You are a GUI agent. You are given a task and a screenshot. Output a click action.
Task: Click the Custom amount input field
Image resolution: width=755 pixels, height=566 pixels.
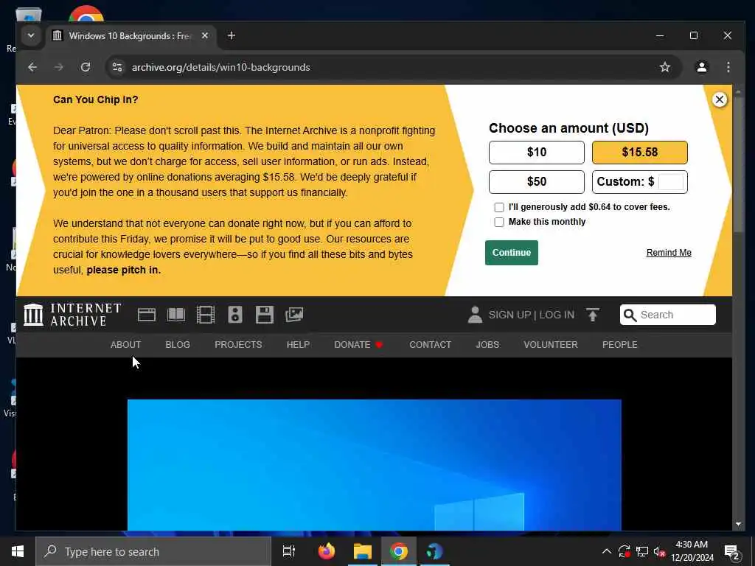coord(670,182)
